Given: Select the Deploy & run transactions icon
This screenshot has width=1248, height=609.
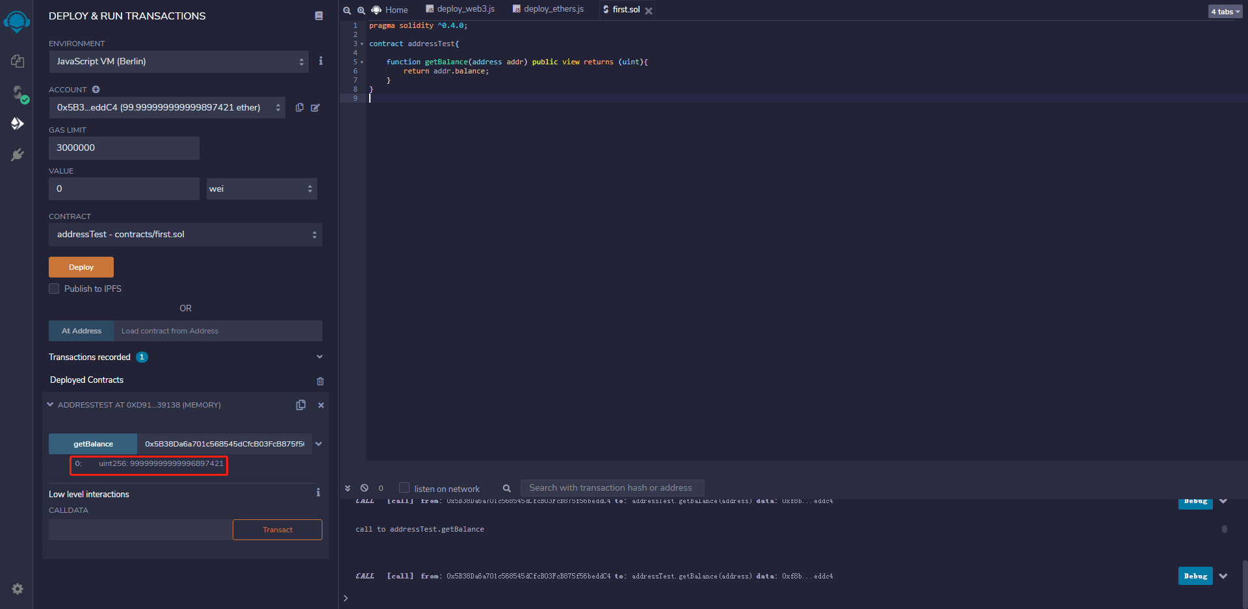Looking at the screenshot, I should coord(18,123).
